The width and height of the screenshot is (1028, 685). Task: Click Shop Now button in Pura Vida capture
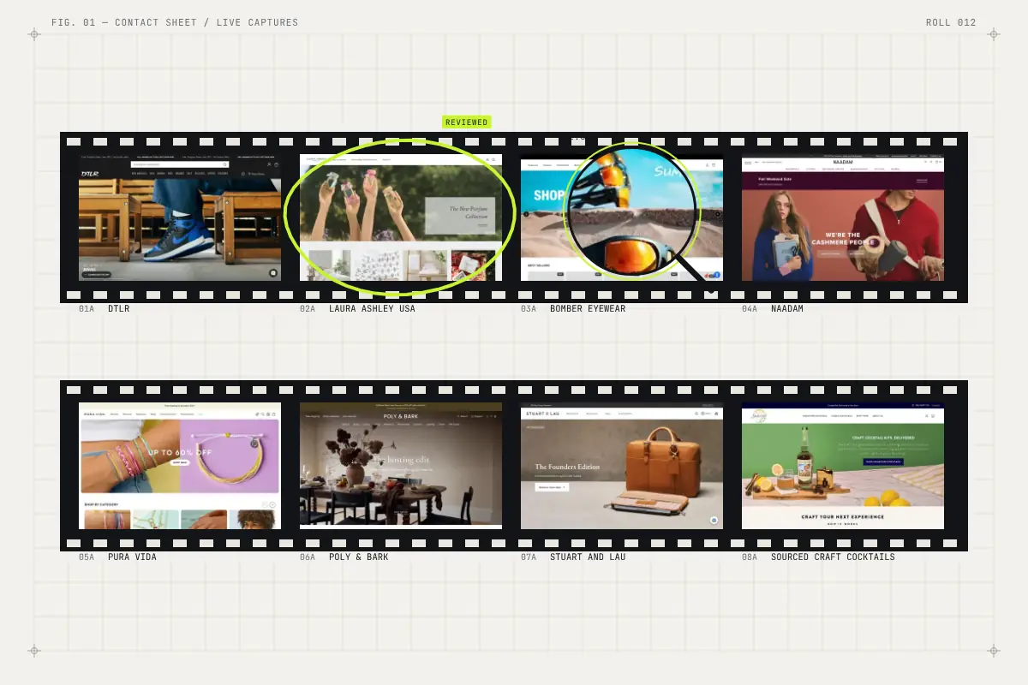point(180,462)
